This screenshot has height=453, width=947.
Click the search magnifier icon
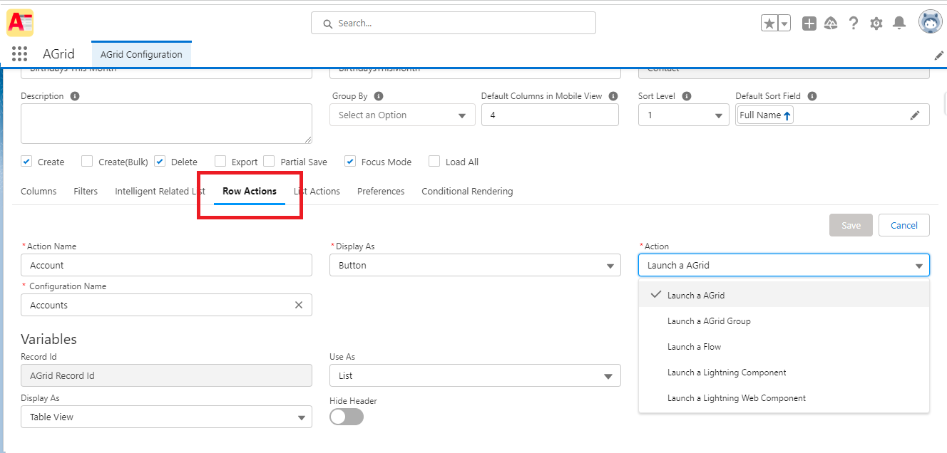pyautogui.click(x=328, y=24)
